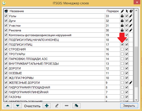The width and height of the screenshot is (142, 111).
Task: Enable editing for ГИДРОГРАФИЯ ЛИНЕЙНАЯ layer
Action: [x=122, y=92]
